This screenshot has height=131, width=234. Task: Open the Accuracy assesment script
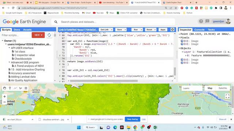coord(23,73)
